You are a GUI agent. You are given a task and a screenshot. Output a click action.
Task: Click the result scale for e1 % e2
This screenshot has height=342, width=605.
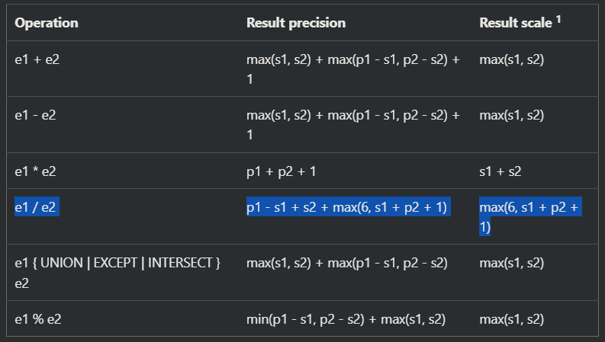tap(511, 318)
